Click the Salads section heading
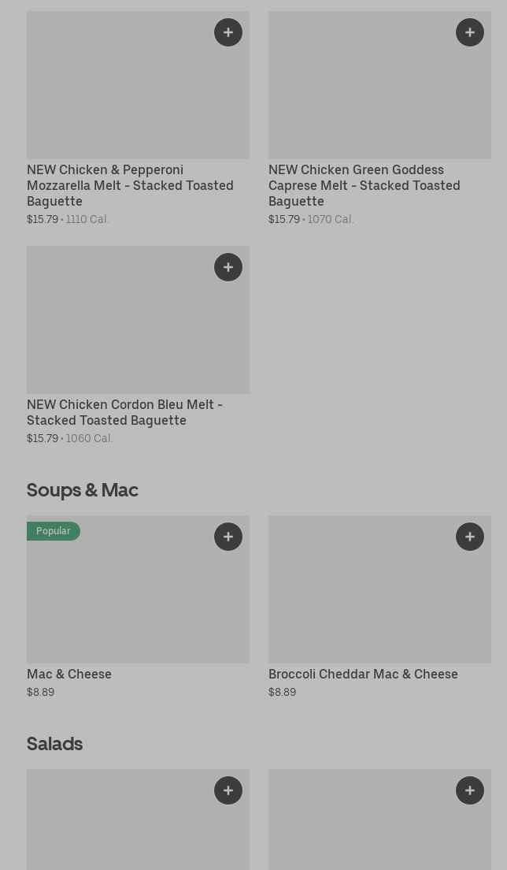 tap(55, 743)
